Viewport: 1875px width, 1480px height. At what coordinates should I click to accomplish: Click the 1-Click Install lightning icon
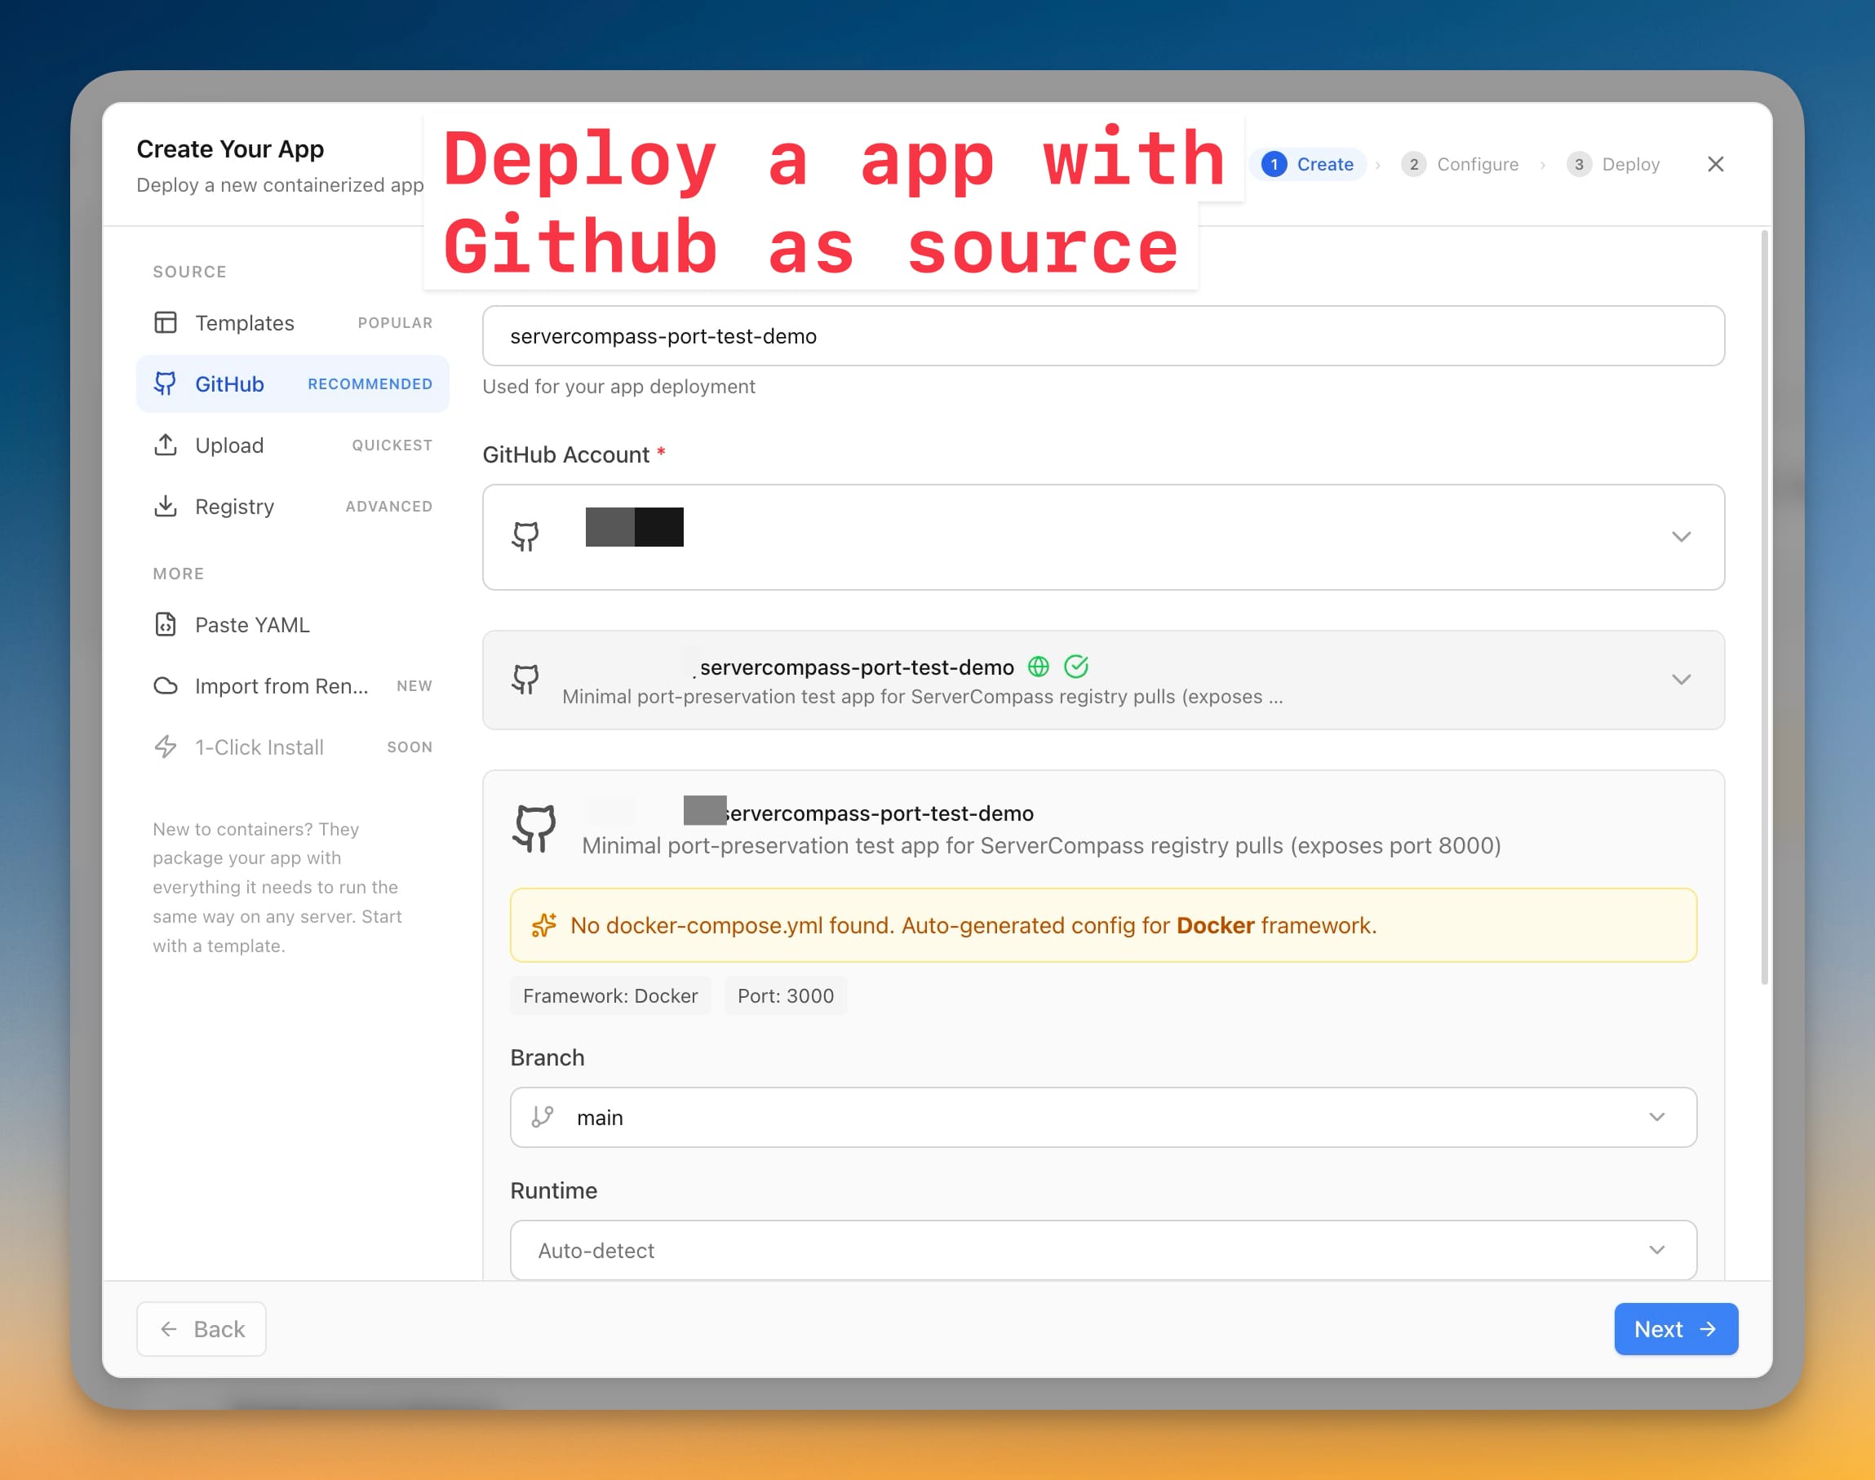[x=166, y=747]
